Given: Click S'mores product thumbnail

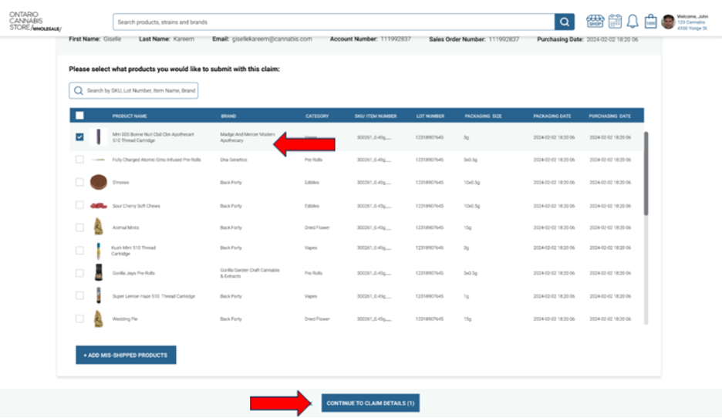Looking at the screenshot, I should coord(98,182).
